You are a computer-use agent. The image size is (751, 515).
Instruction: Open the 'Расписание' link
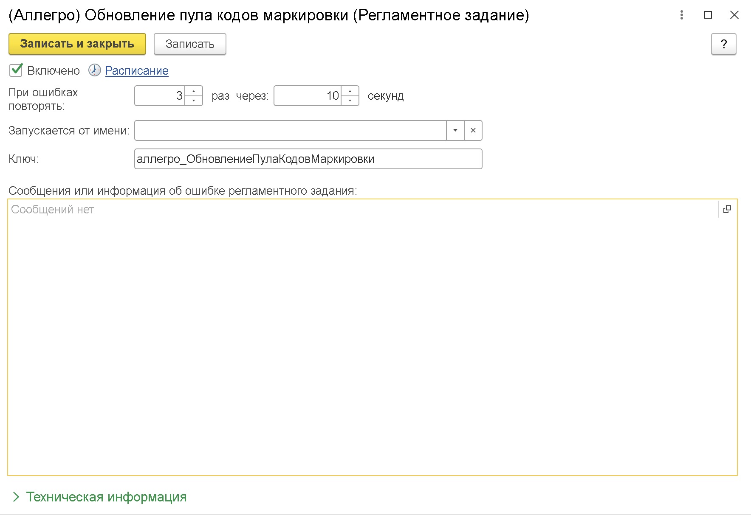click(x=136, y=71)
